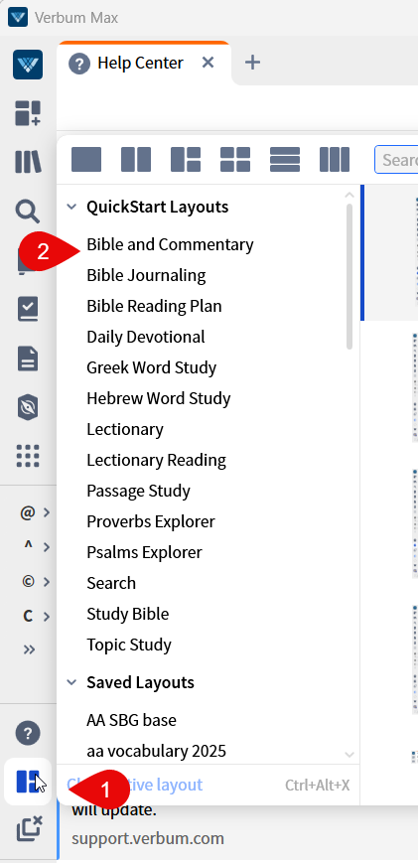
Task: Click the Close All panels icon
Action: pos(29,828)
